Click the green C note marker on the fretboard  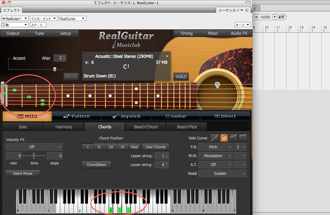click(15, 90)
